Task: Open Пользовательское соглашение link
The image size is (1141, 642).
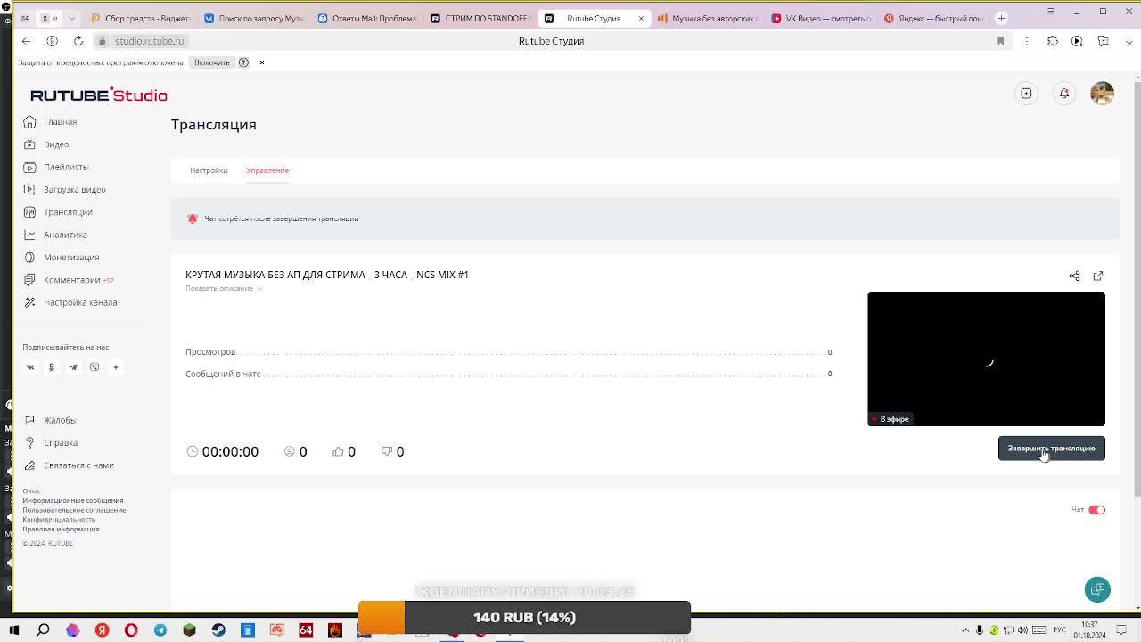Action: pos(74,510)
